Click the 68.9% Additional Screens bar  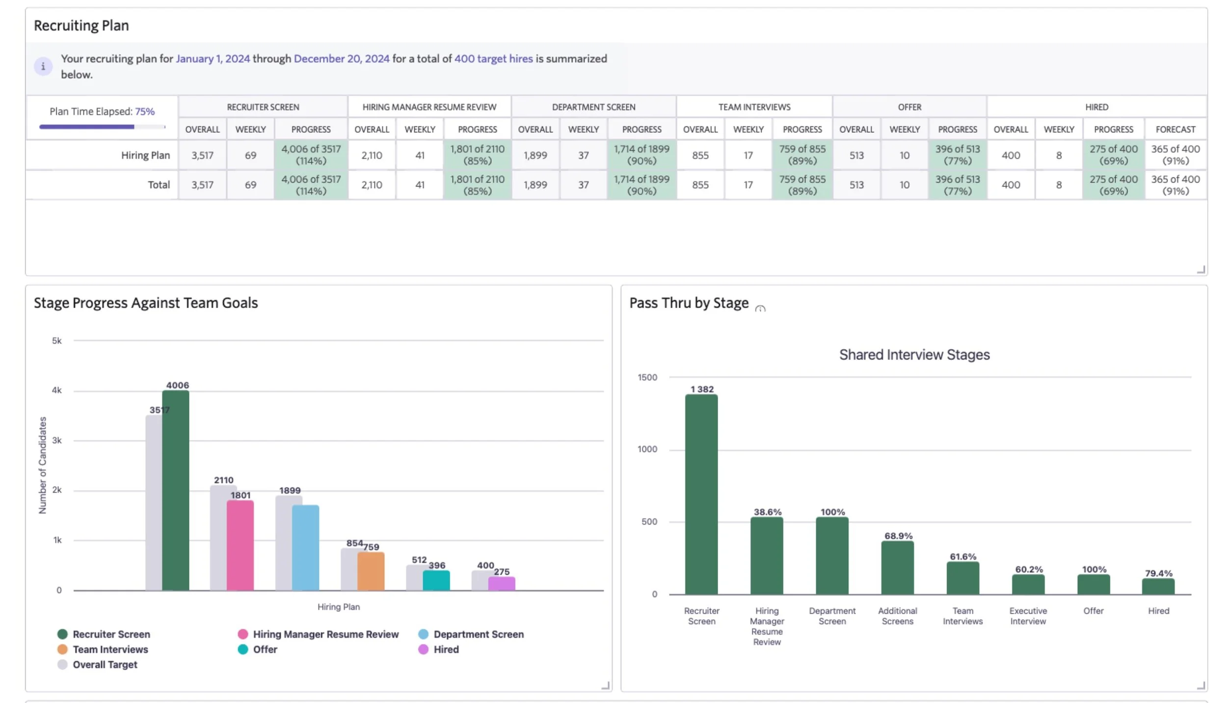coord(897,568)
